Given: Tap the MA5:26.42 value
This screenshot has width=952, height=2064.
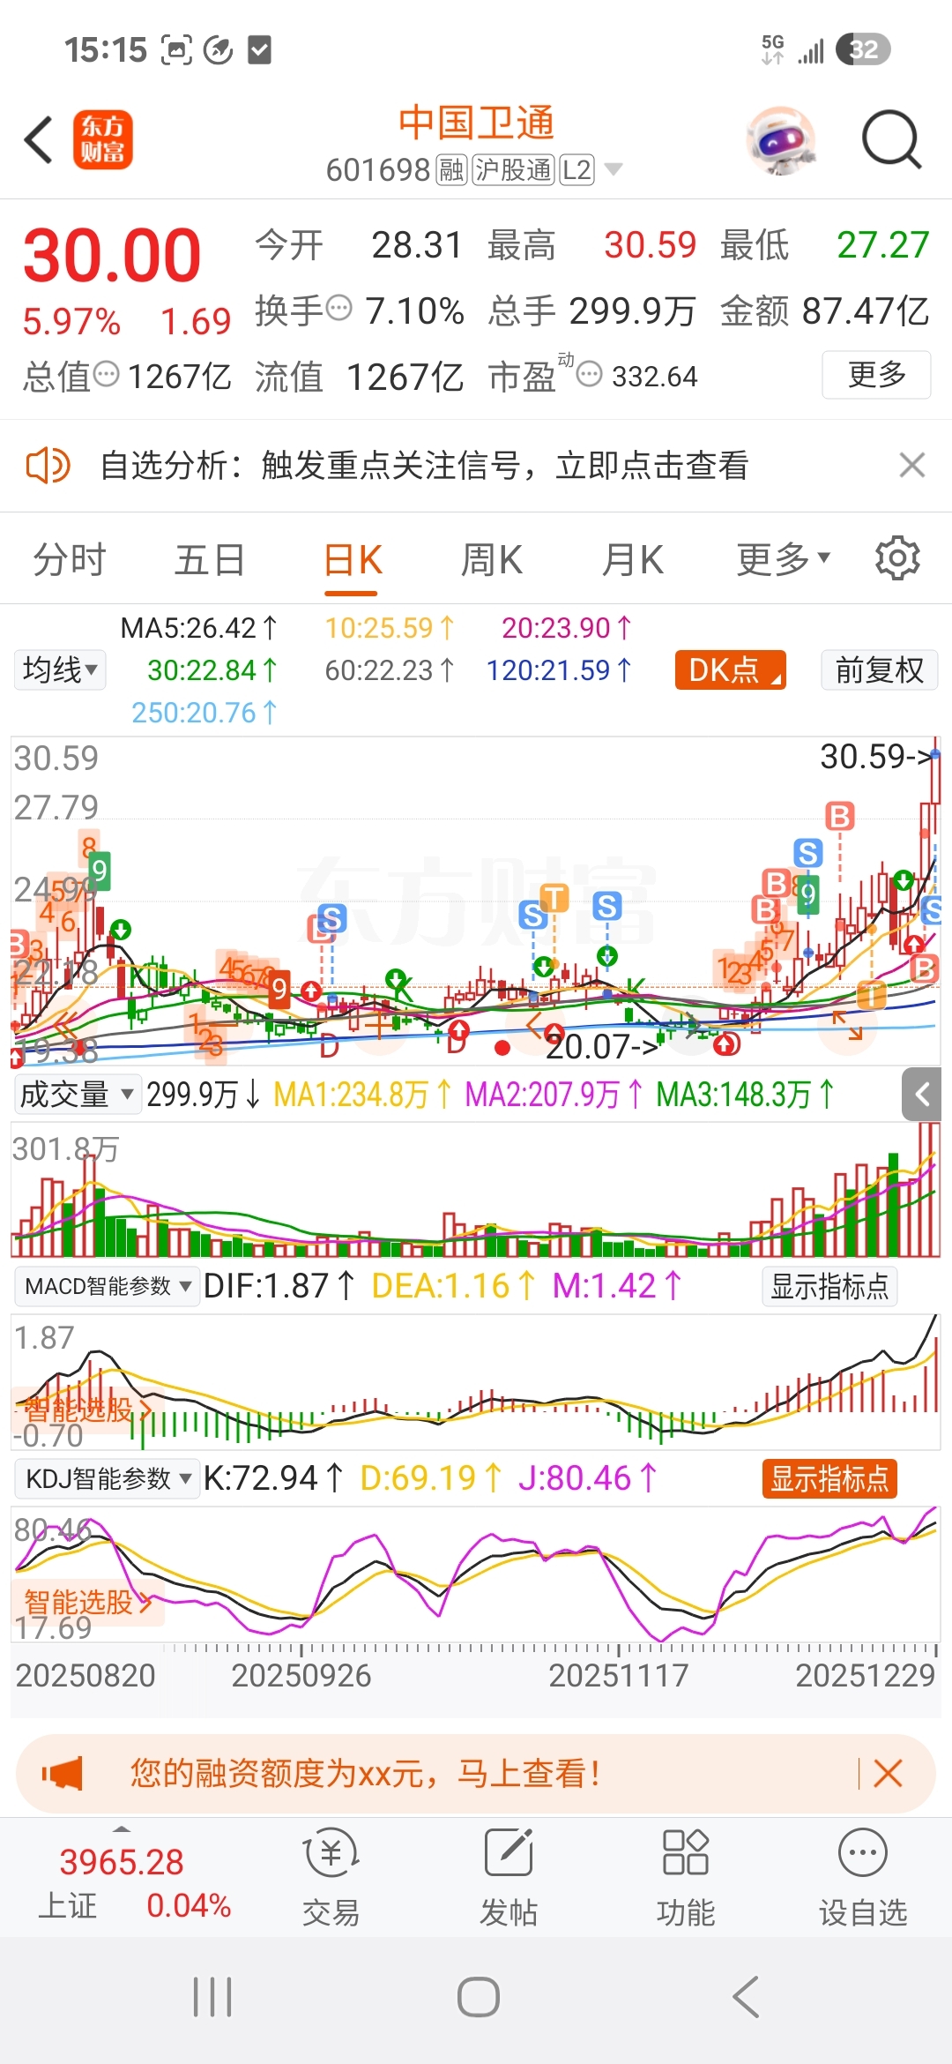Looking at the screenshot, I should point(199,628).
